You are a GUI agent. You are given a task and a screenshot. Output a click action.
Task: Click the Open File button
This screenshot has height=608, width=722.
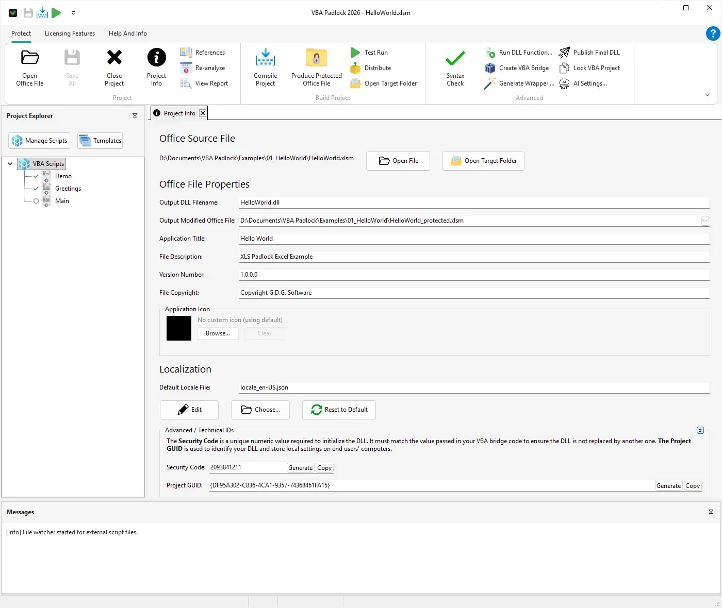(398, 161)
